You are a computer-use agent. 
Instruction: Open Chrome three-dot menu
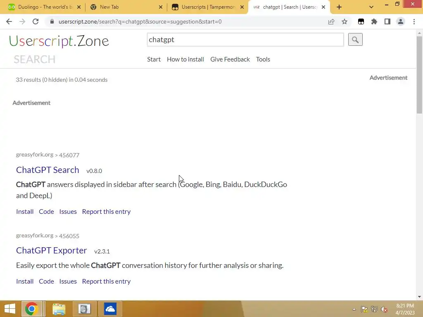pos(414,21)
